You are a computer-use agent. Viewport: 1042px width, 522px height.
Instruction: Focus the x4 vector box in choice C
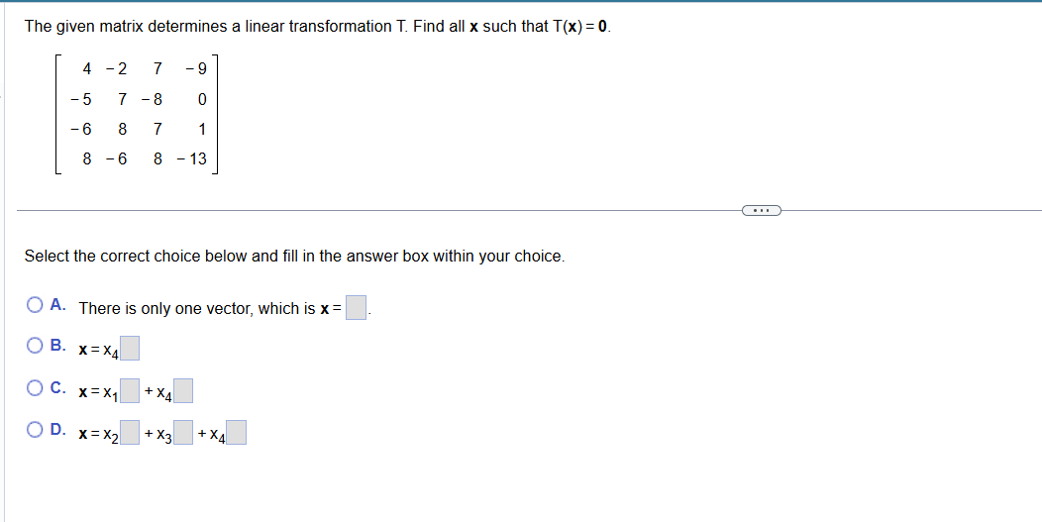pyautogui.click(x=182, y=391)
